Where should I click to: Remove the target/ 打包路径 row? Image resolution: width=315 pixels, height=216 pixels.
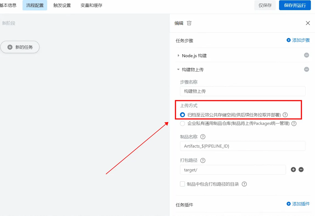[x=301, y=169]
